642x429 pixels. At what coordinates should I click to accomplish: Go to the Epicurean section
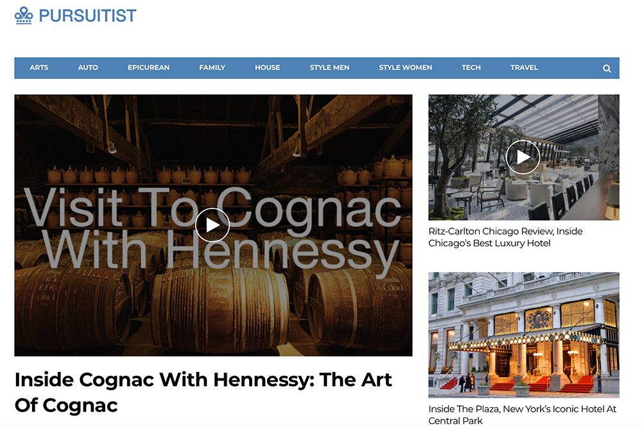[x=149, y=67]
